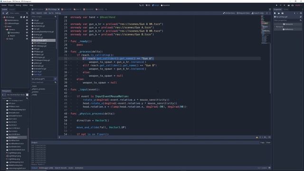304x171 pixels.
Task: Toggle distraction-free mode icon
Action: [270, 9]
